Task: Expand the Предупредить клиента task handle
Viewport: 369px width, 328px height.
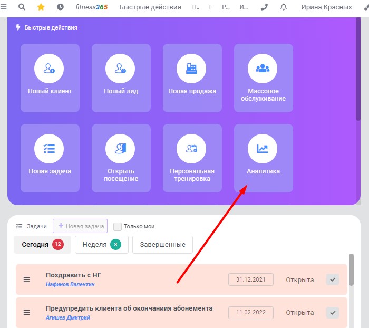Action: (x=26, y=313)
